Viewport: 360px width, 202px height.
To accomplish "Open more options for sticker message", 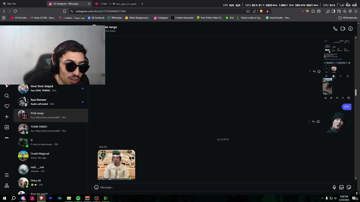I will (x=309, y=121).
